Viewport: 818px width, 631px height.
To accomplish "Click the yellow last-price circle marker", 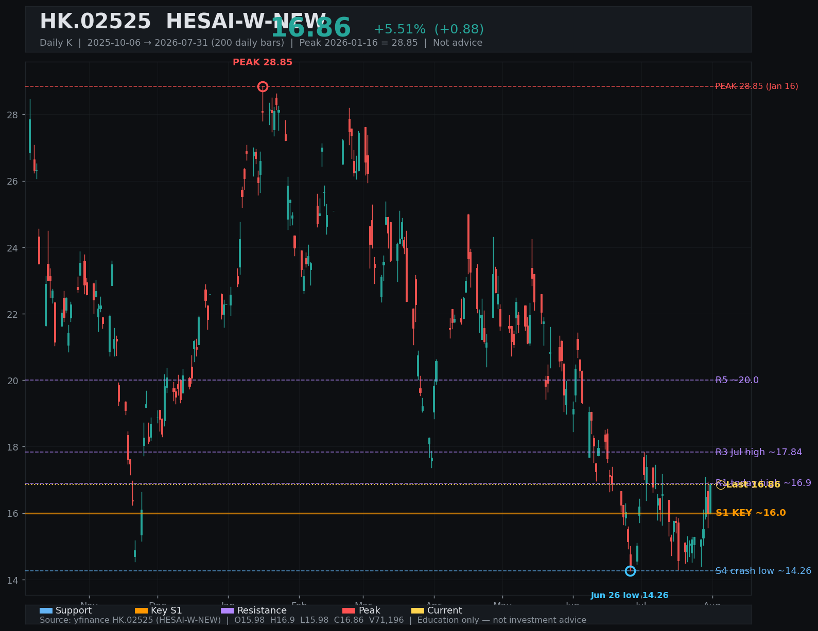I will [721, 485].
